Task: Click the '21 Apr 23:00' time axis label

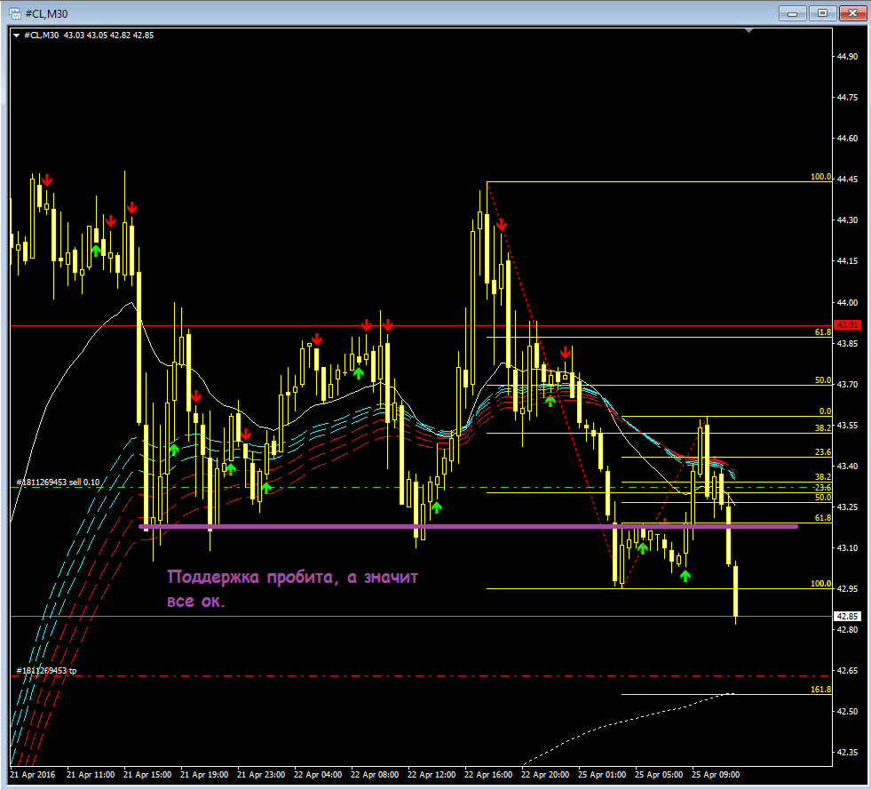Action: 261,774
